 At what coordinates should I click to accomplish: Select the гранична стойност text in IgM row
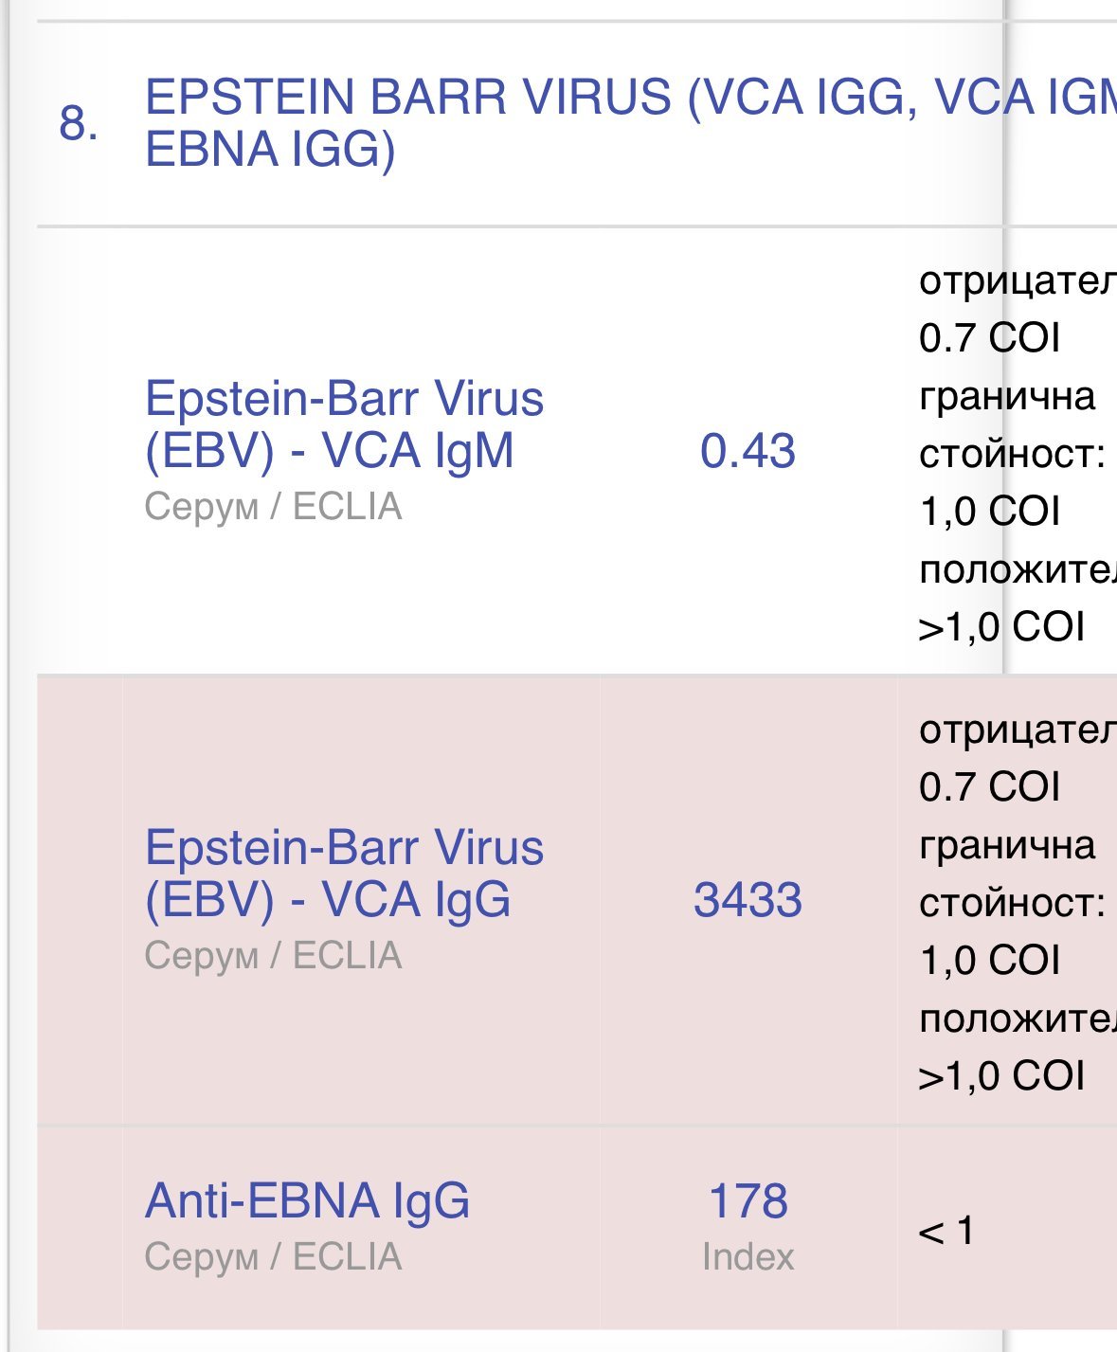tap(1012, 424)
